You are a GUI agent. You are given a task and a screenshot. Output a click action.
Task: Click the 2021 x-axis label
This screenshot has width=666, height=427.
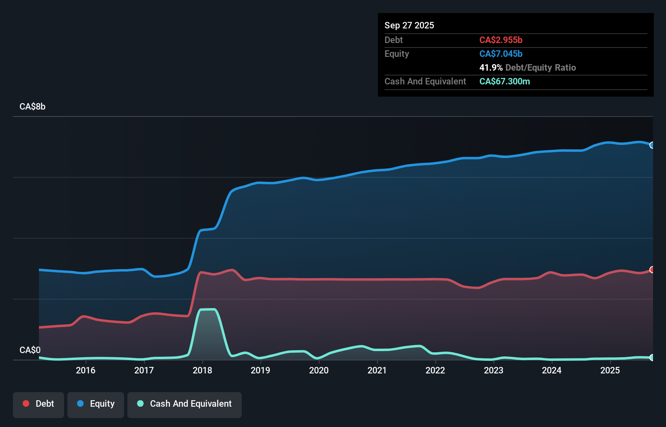377,370
